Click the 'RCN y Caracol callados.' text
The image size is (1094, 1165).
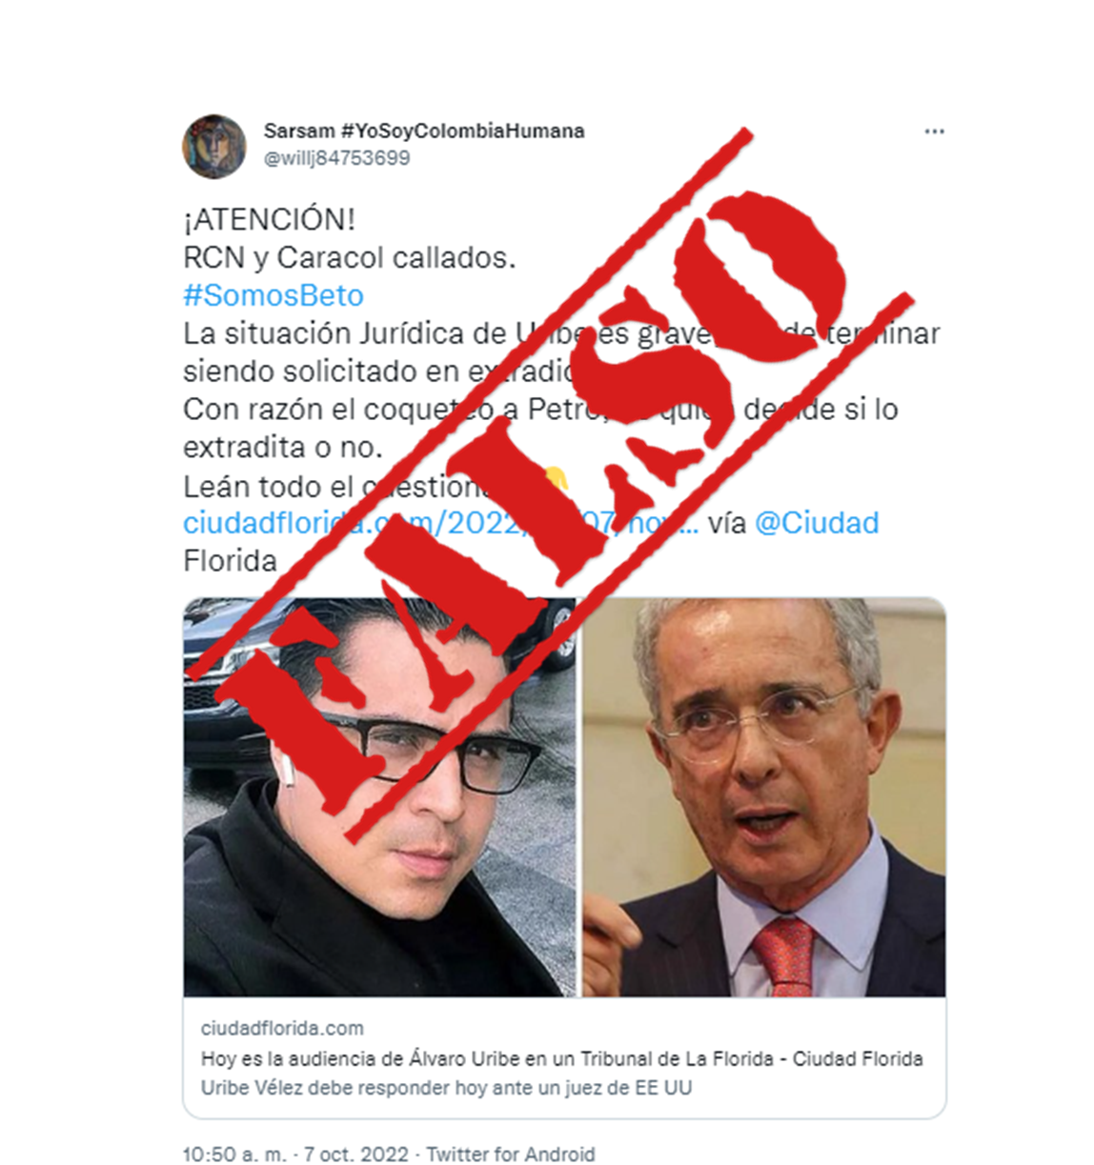349,257
